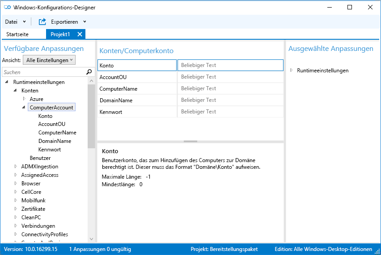The width and height of the screenshot is (381, 255).
Task: Expand the Verbindungen node
Action: 16,226
